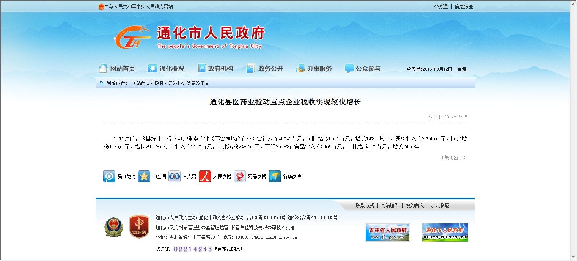This screenshot has height=261, width=577.
Task: Open the 吉林省人民政府 banner thumbnail
Action: pyautogui.click(x=387, y=232)
